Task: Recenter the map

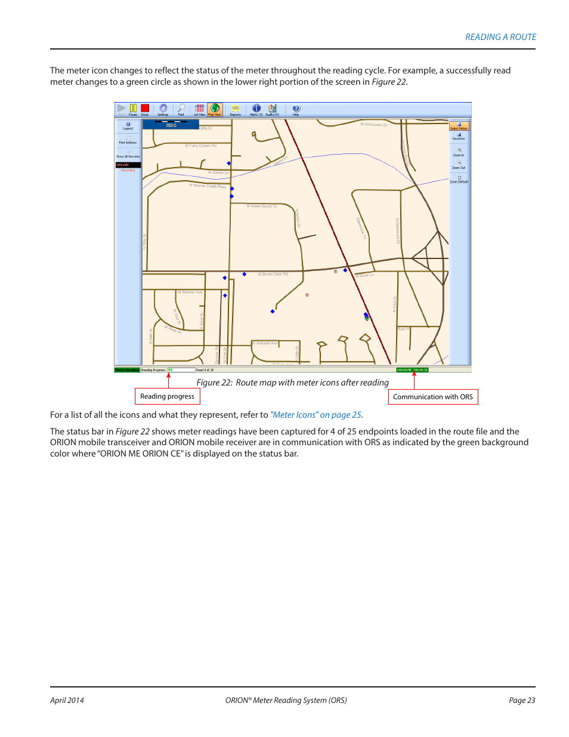Action: (x=459, y=136)
